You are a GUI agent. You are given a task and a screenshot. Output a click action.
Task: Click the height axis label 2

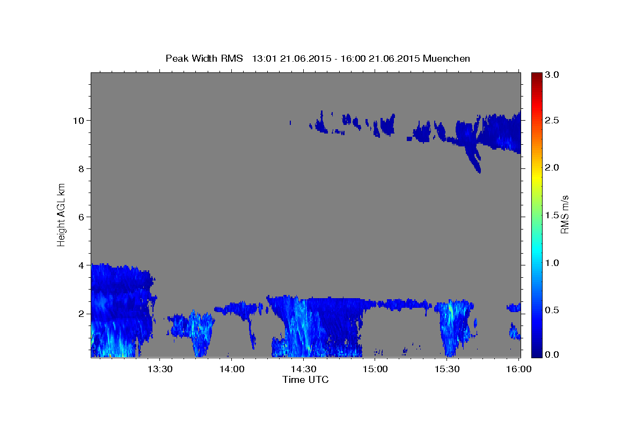[x=80, y=313]
